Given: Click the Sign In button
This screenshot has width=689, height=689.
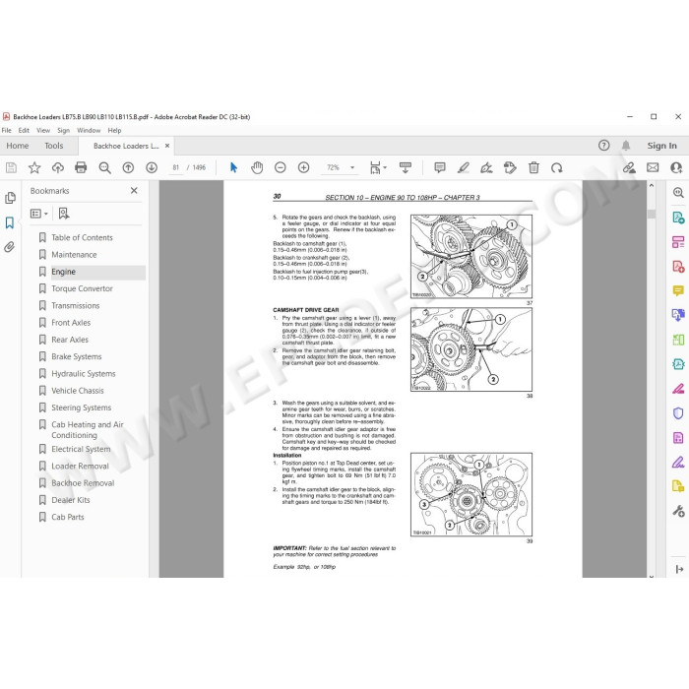Looking at the screenshot, I should click(x=661, y=146).
